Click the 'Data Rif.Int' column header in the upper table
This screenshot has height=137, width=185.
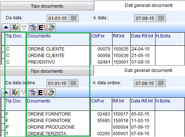[x=143, y=39]
